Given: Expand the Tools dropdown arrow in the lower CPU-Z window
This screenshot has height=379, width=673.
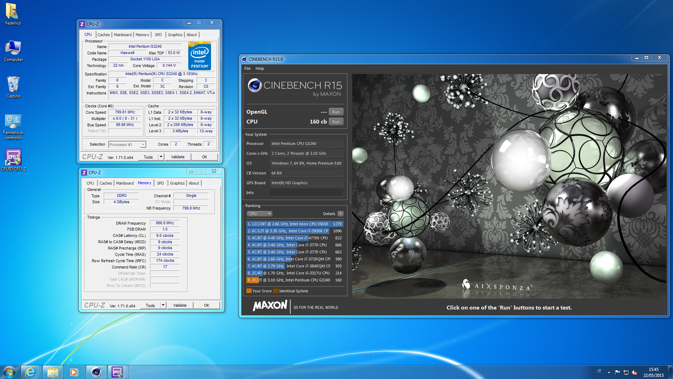Looking at the screenshot, I should (x=163, y=305).
